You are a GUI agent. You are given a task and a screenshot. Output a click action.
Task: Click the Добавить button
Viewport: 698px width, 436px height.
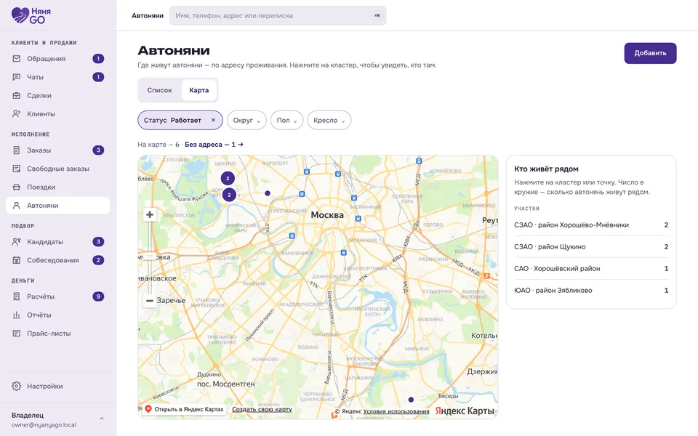(x=650, y=53)
